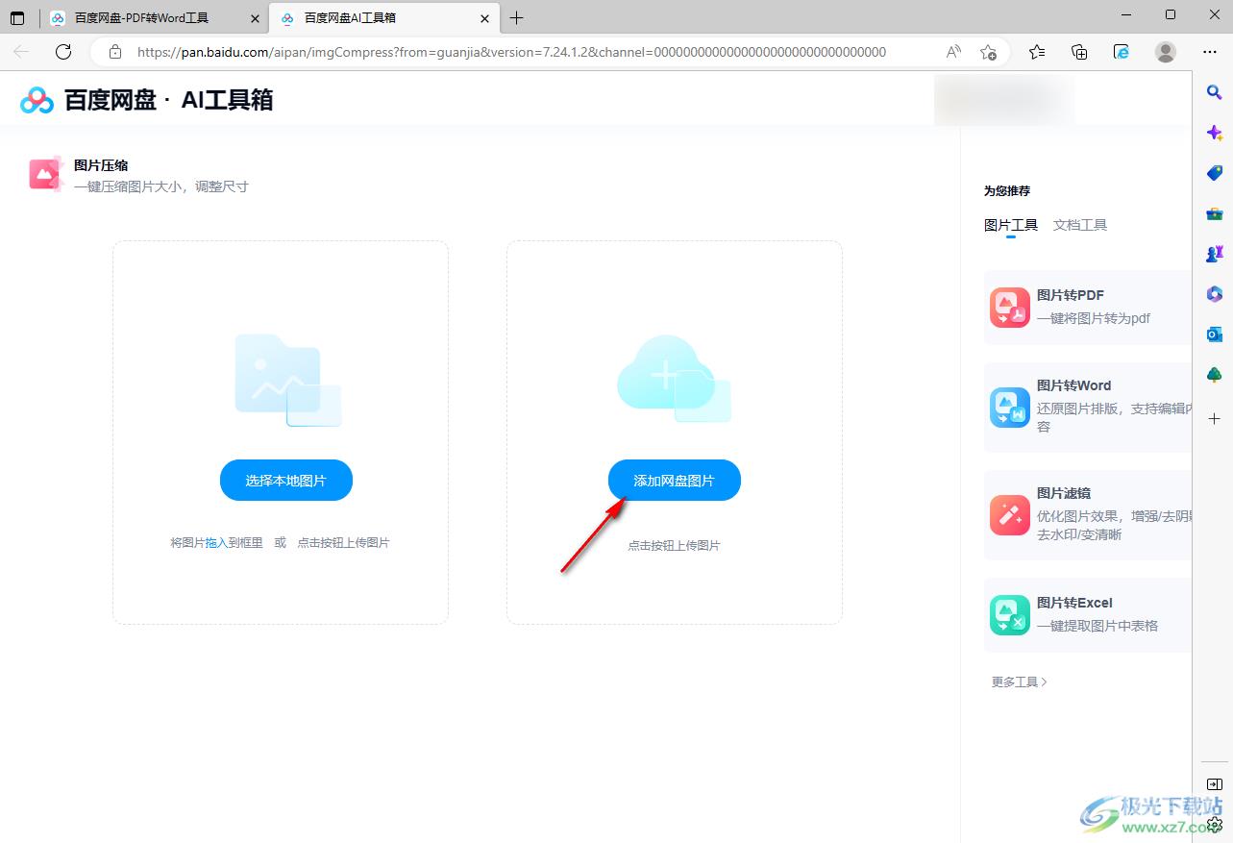Open the 图片转Word tool icon
This screenshot has height=843, width=1233.
click(x=1009, y=407)
